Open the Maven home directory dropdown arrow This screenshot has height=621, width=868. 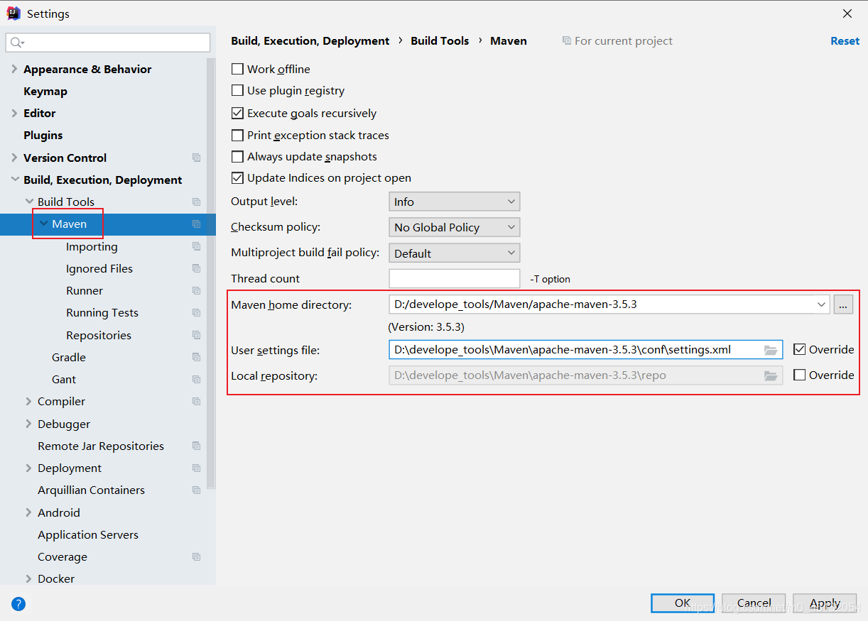822,304
